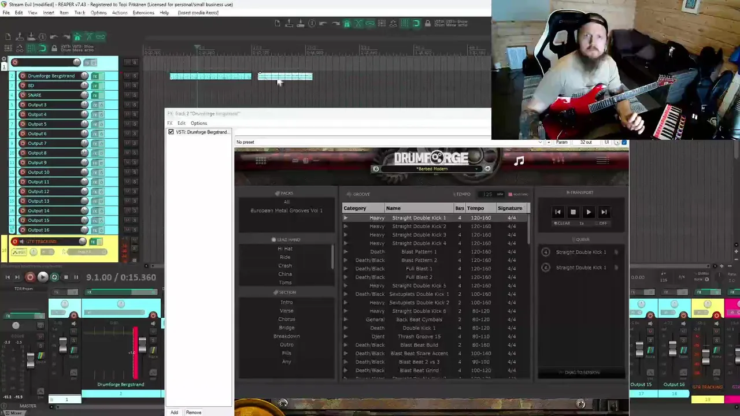Open Barbed Modern kit preset dropdown

(x=432, y=169)
